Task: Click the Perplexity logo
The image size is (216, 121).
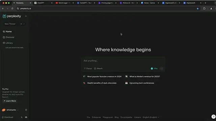Action: (12, 16)
